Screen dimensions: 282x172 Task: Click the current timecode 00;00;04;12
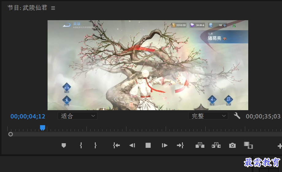coord(28,116)
